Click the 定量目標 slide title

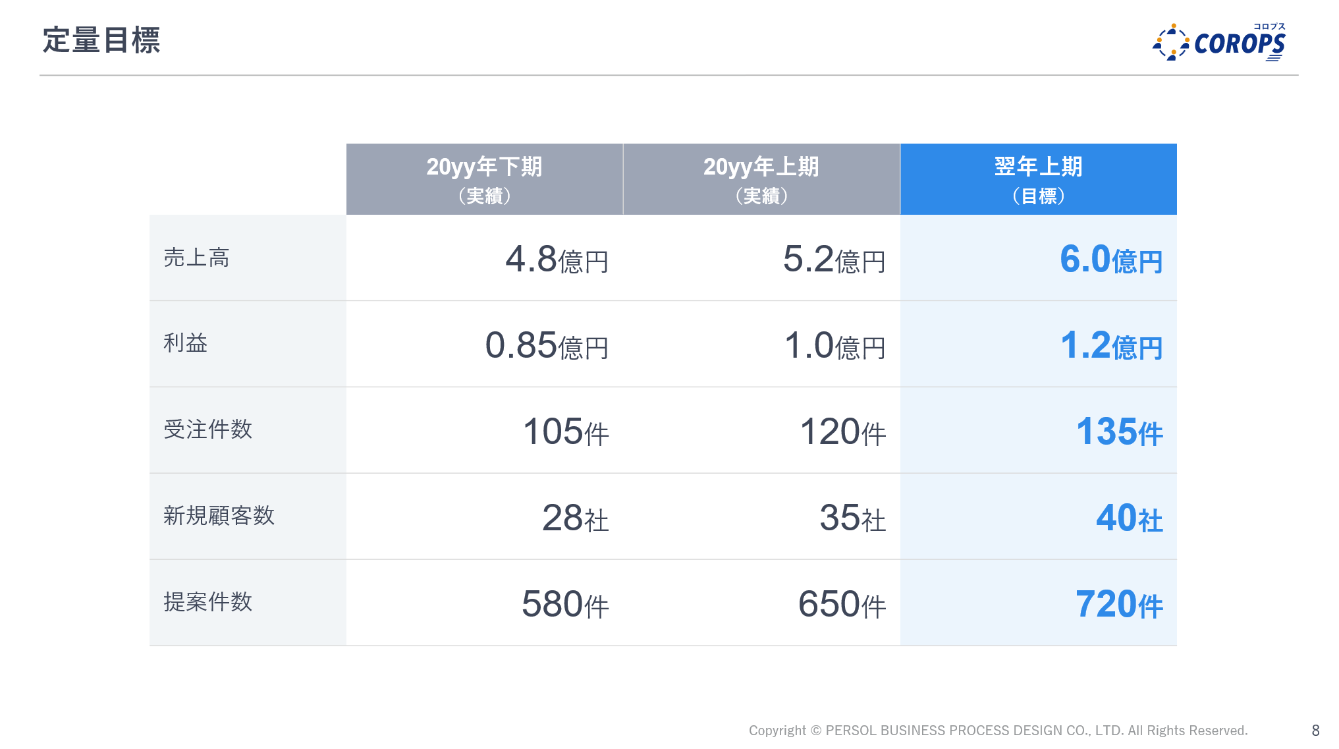[101, 40]
